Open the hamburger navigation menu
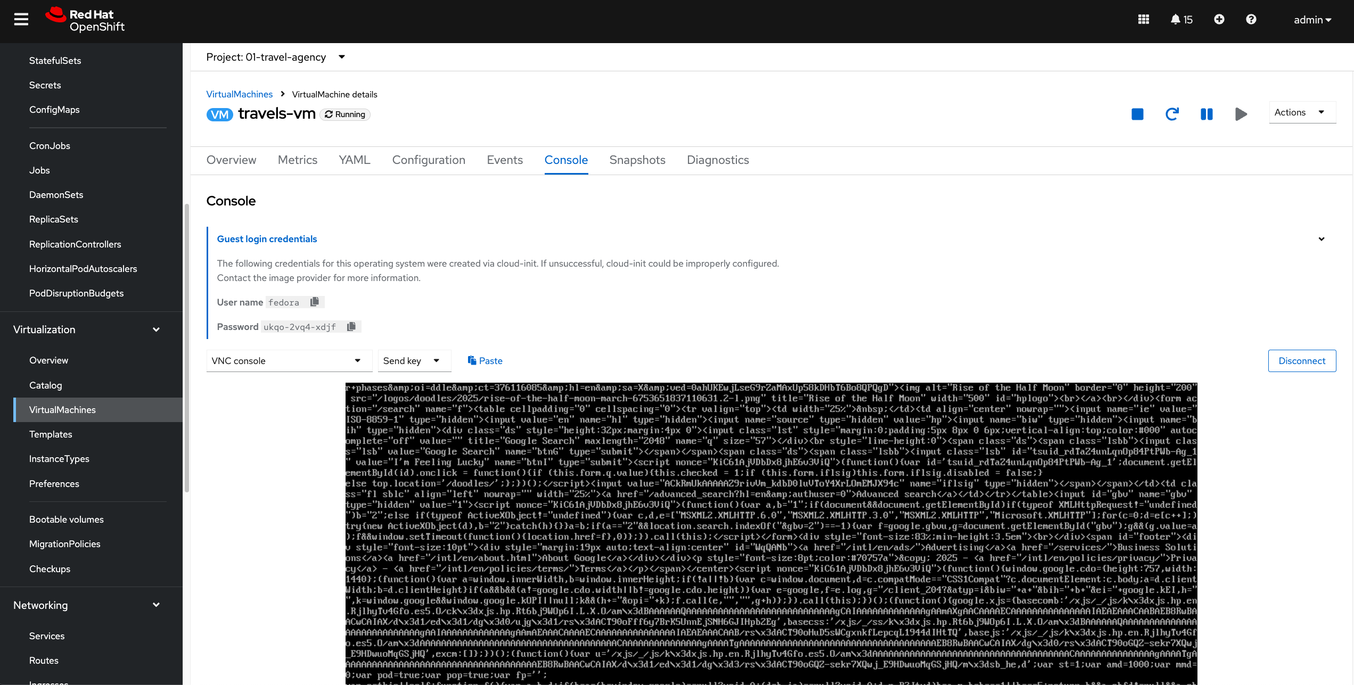The width and height of the screenshot is (1354, 685). point(21,20)
